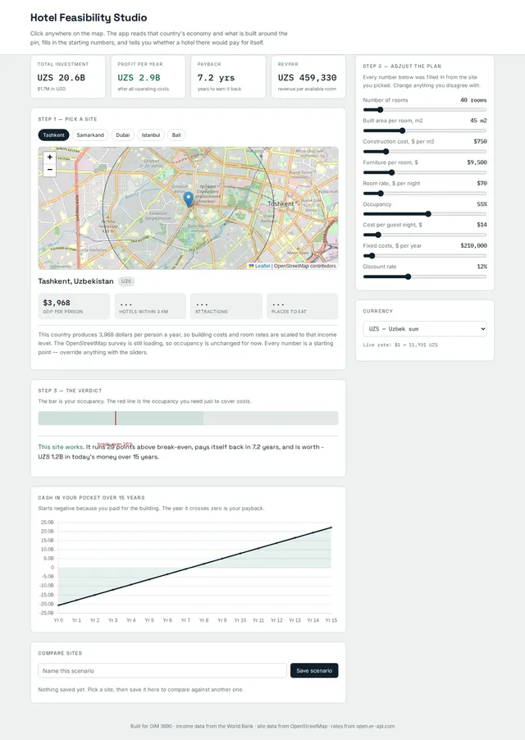Select the Tashkent site chip
This screenshot has height=740, width=525.
click(x=54, y=135)
